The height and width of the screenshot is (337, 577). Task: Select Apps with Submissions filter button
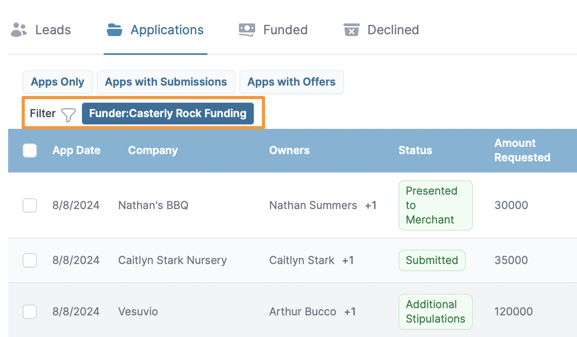166,82
